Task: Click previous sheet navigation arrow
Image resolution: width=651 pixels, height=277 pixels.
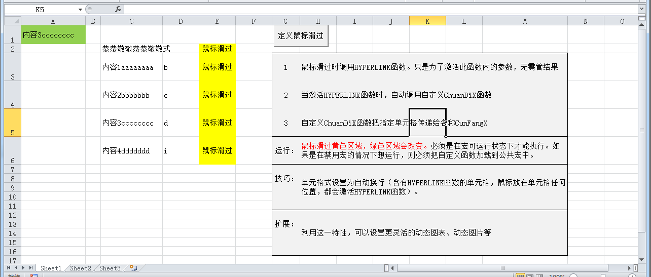Action: 16,268
